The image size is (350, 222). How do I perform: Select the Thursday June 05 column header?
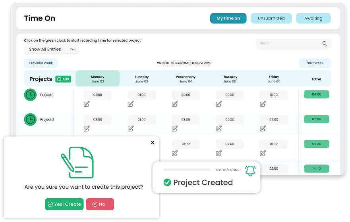[230, 79]
